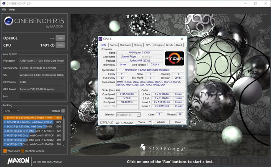This screenshot has width=271, height=167.
Task: Click the OS field Windows 8 64 Bit
Action: [x=42, y=75]
